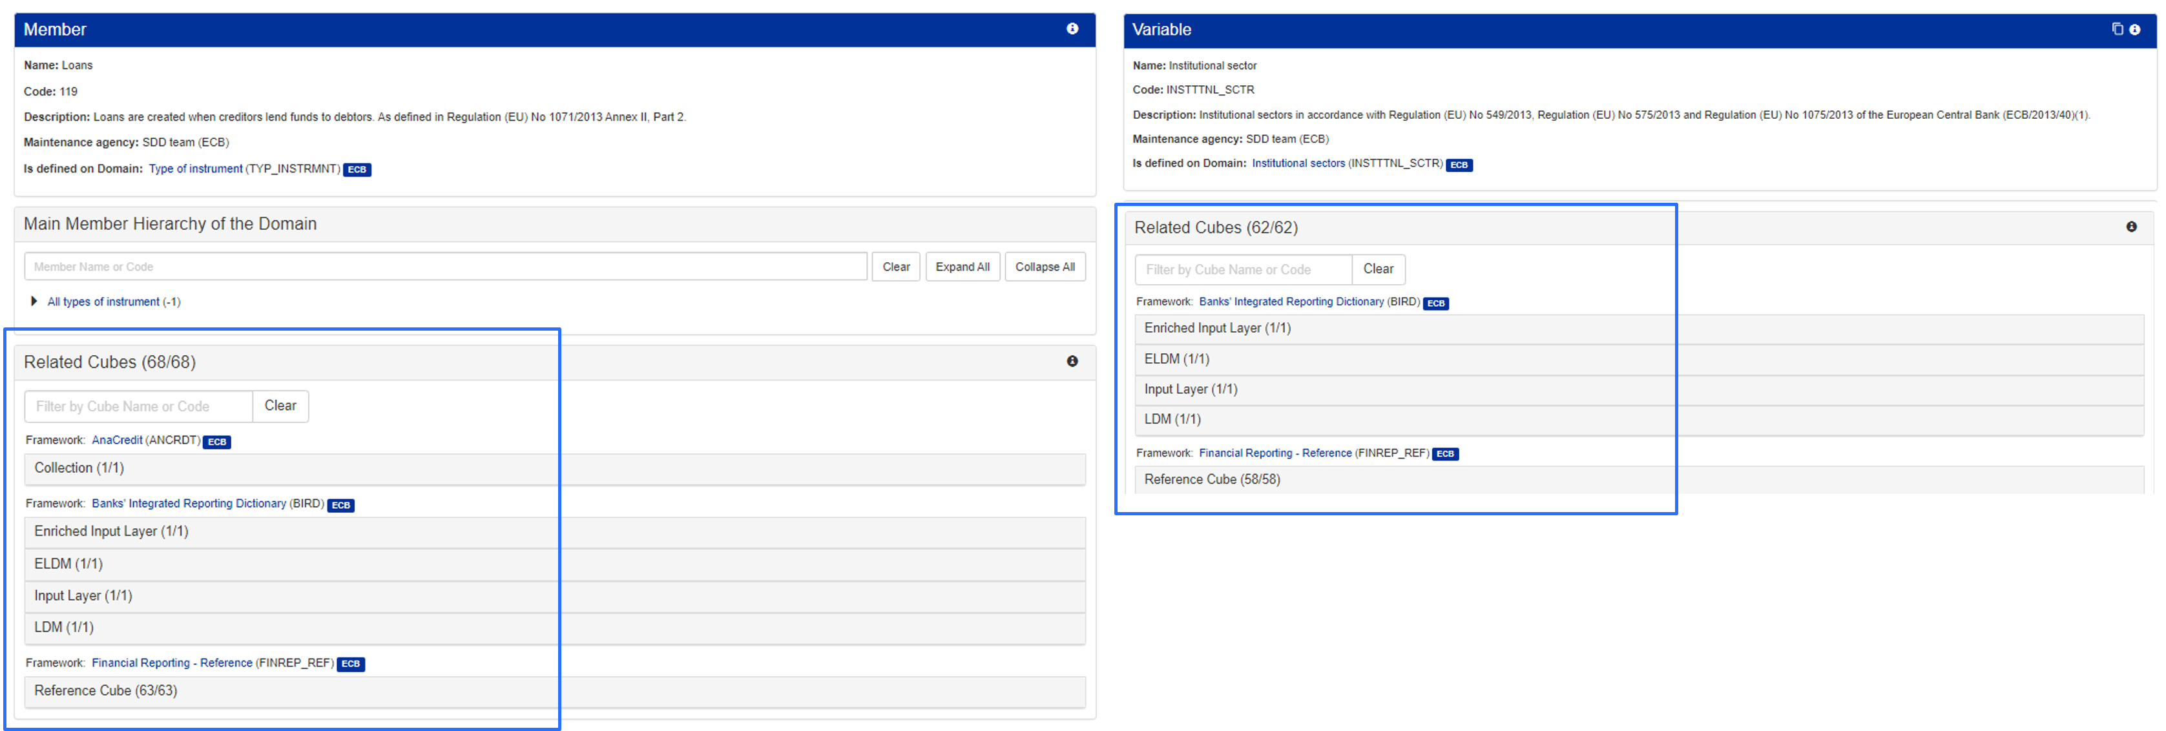This screenshot has height=731, width=2166.
Task: Click info icon beside Related Cubes (68/68)
Action: click(1072, 361)
